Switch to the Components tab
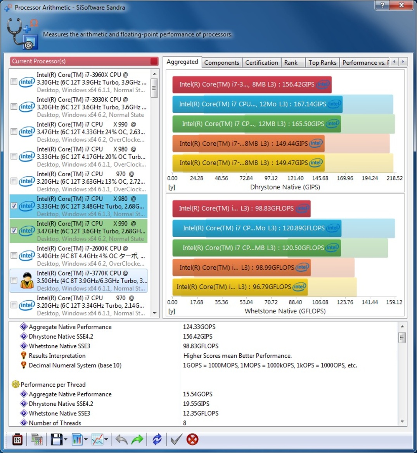This screenshot has height=453, width=417. tap(222, 63)
